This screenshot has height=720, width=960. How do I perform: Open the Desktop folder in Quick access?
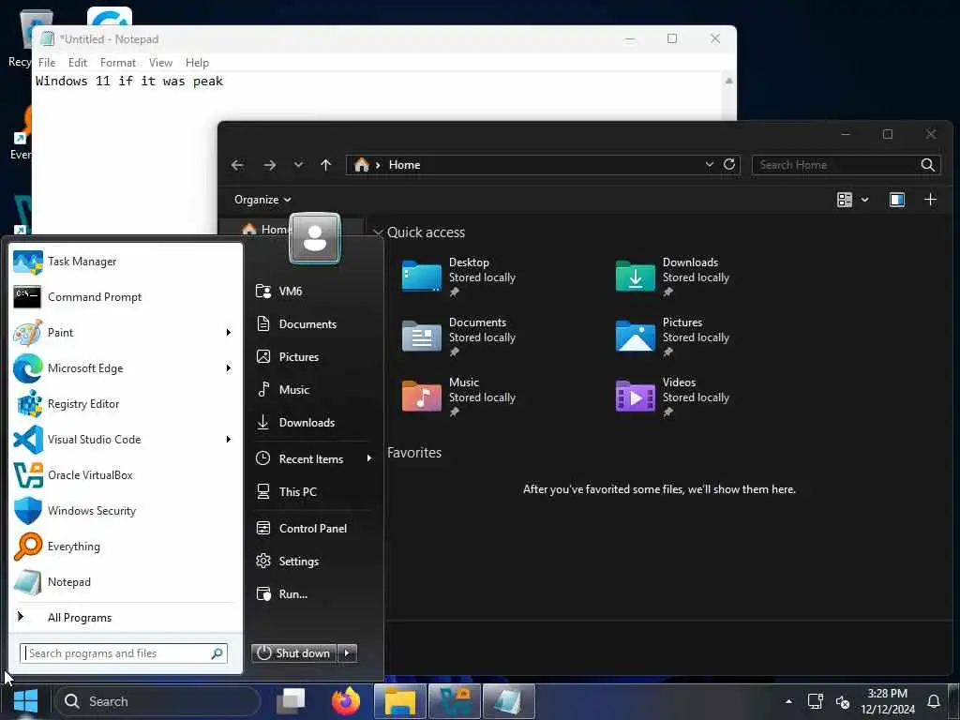[459, 277]
